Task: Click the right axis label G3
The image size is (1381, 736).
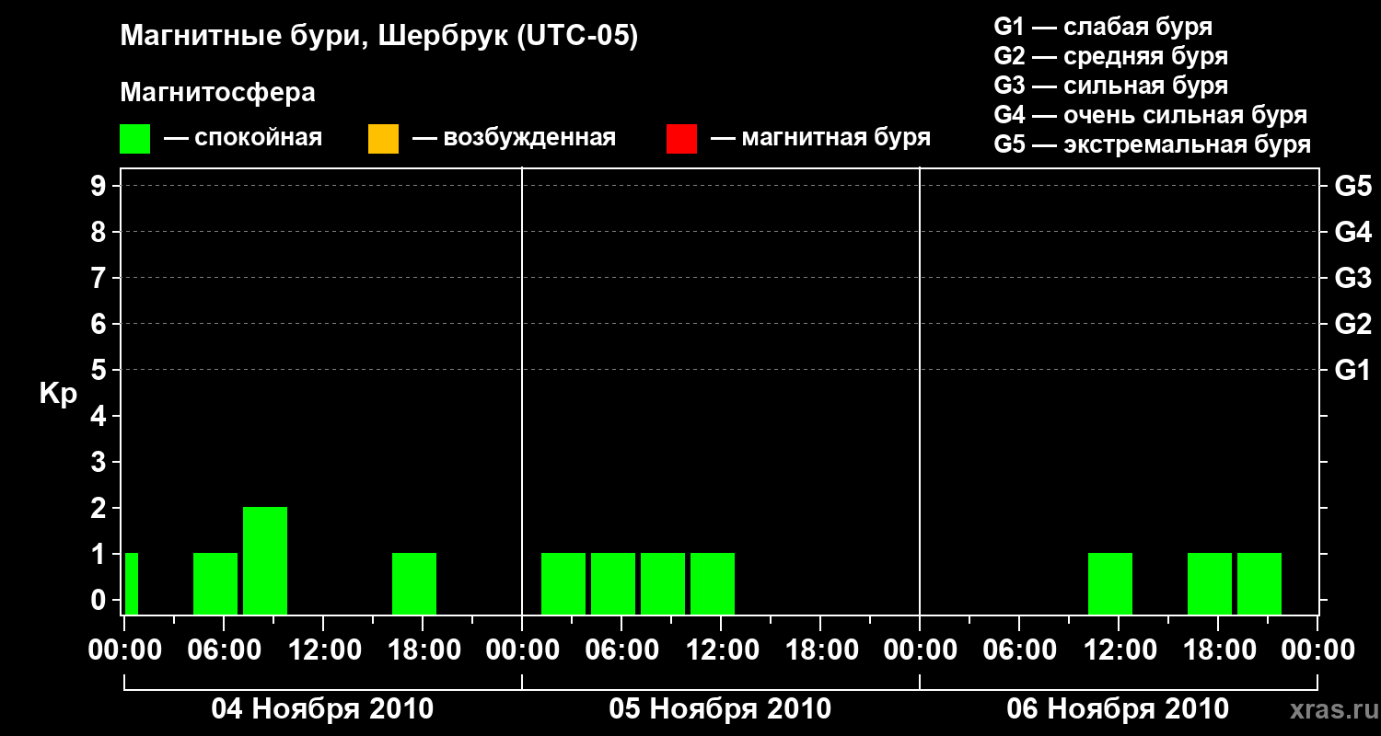Action: pos(1352,278)
